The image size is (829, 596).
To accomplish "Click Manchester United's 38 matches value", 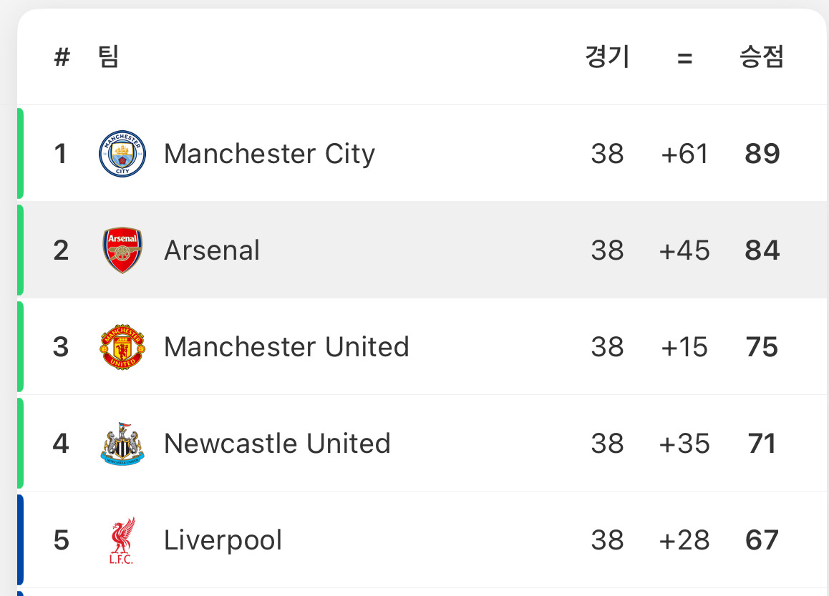I will 608,347.
